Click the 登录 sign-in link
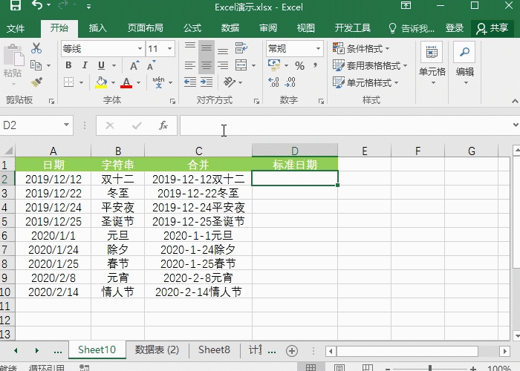 click(x=455, y=28)
